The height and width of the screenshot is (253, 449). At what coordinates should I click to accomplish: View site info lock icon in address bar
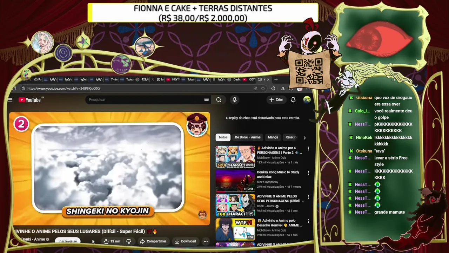point(23,89)
